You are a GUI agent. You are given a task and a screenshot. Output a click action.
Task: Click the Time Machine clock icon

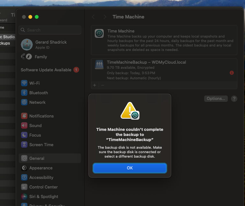99,33
